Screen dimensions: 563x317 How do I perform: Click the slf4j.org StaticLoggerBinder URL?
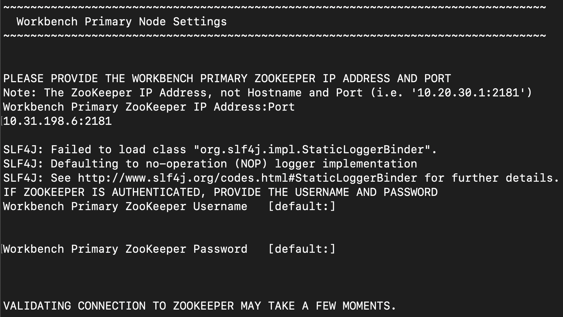coord(247,178)
